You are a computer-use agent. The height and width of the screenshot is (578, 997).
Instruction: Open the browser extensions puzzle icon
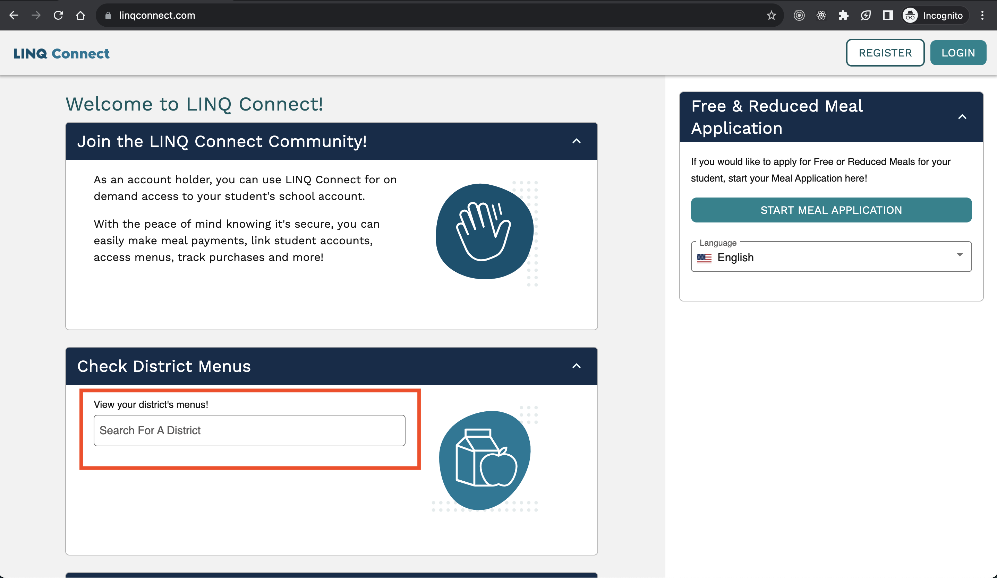click(843, 15)
